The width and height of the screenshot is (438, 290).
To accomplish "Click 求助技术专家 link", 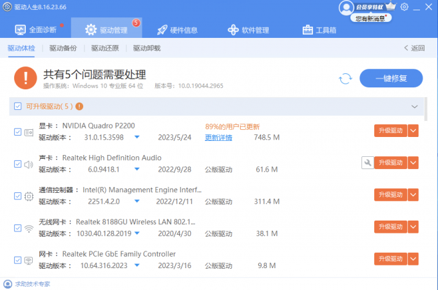I will (32, 284).
